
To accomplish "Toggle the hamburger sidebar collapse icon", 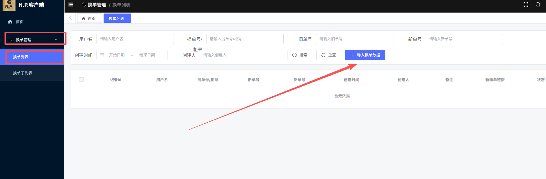I will 71,5.
